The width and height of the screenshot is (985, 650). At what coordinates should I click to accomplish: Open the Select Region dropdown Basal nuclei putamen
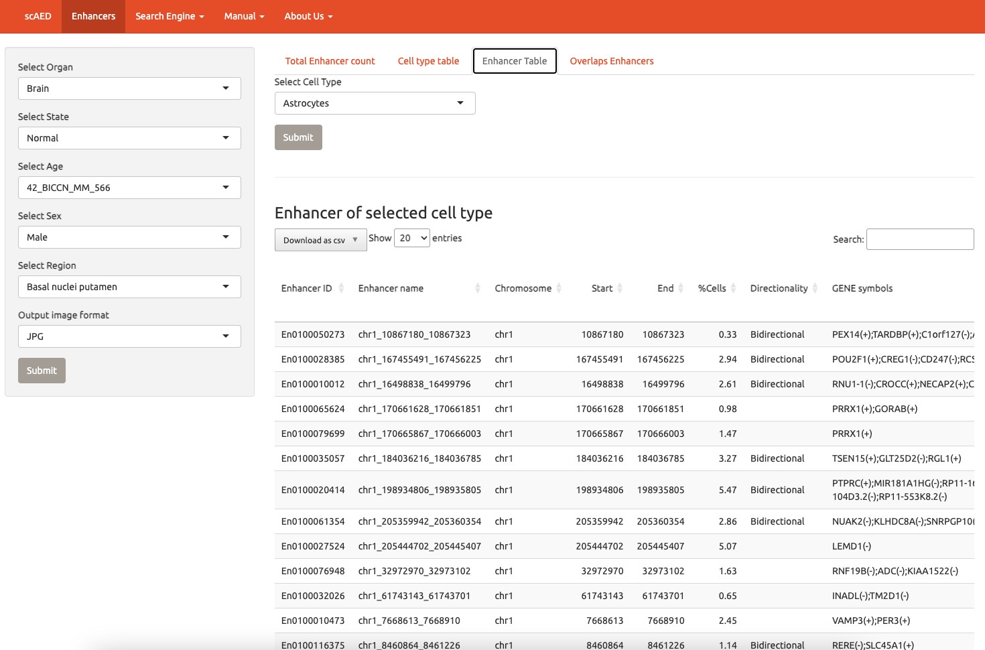coord(129,287)
